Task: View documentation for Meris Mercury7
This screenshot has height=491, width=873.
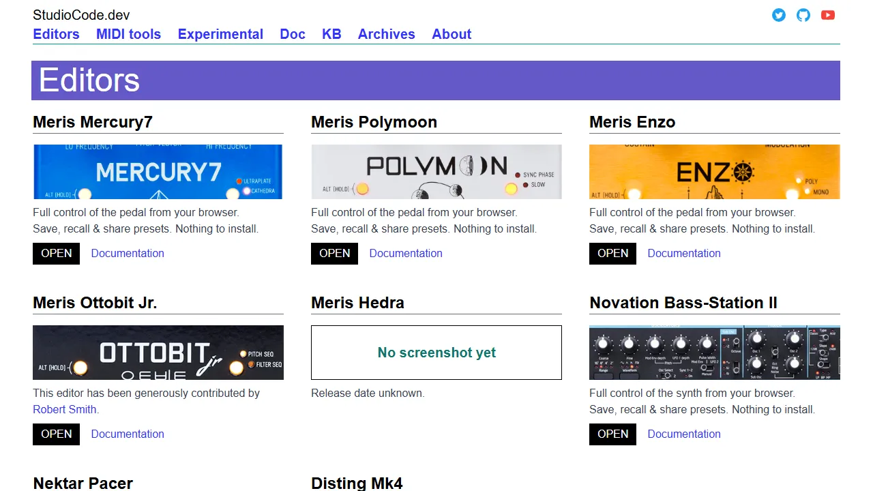Action: [128, 253]
